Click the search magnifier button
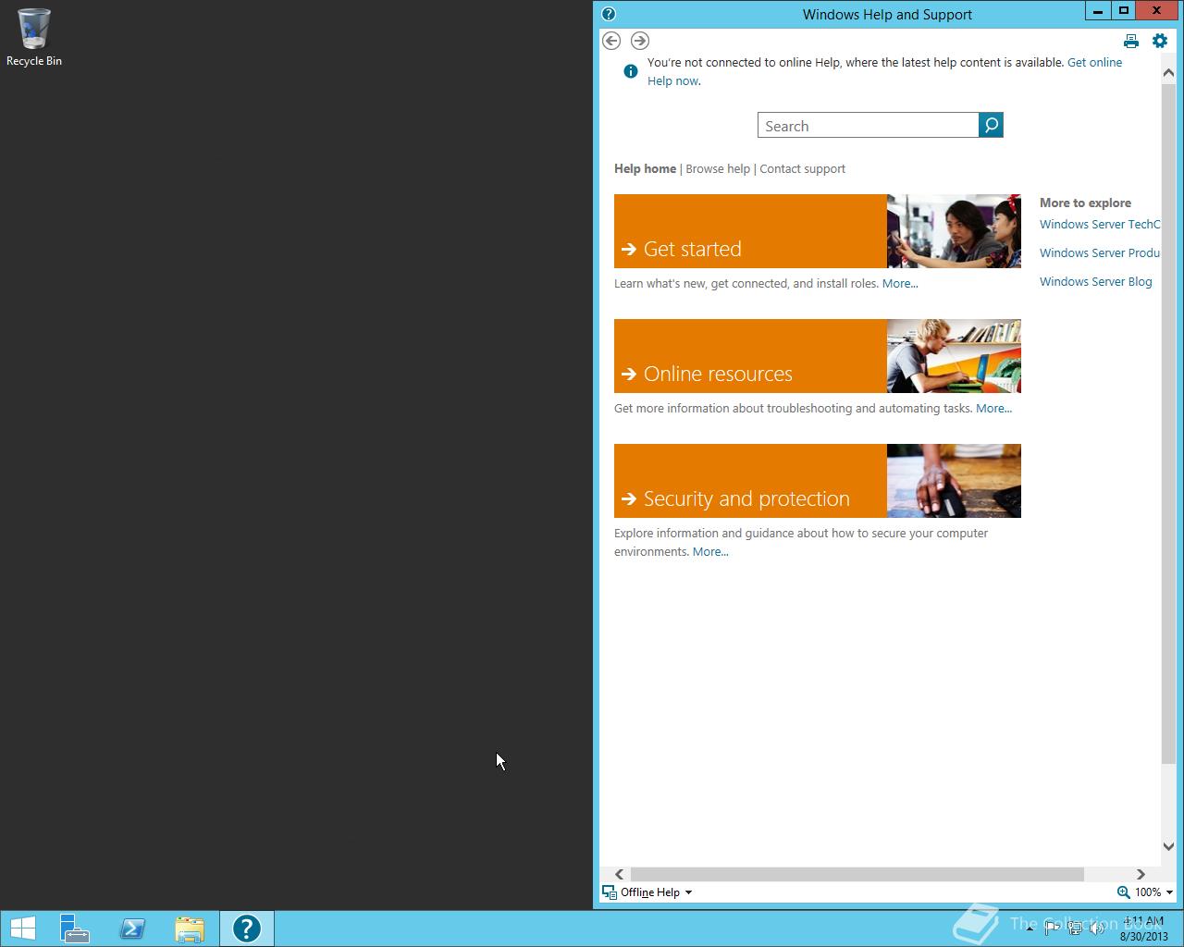Screen dimensions: 1184x947 tap(991, 125)
